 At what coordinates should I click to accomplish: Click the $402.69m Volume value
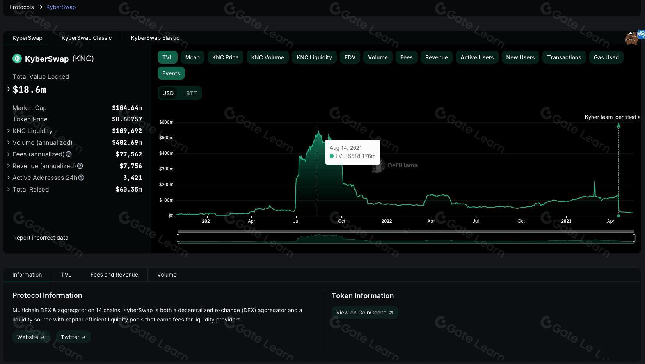pyautogui.click(x=127, y=142)
